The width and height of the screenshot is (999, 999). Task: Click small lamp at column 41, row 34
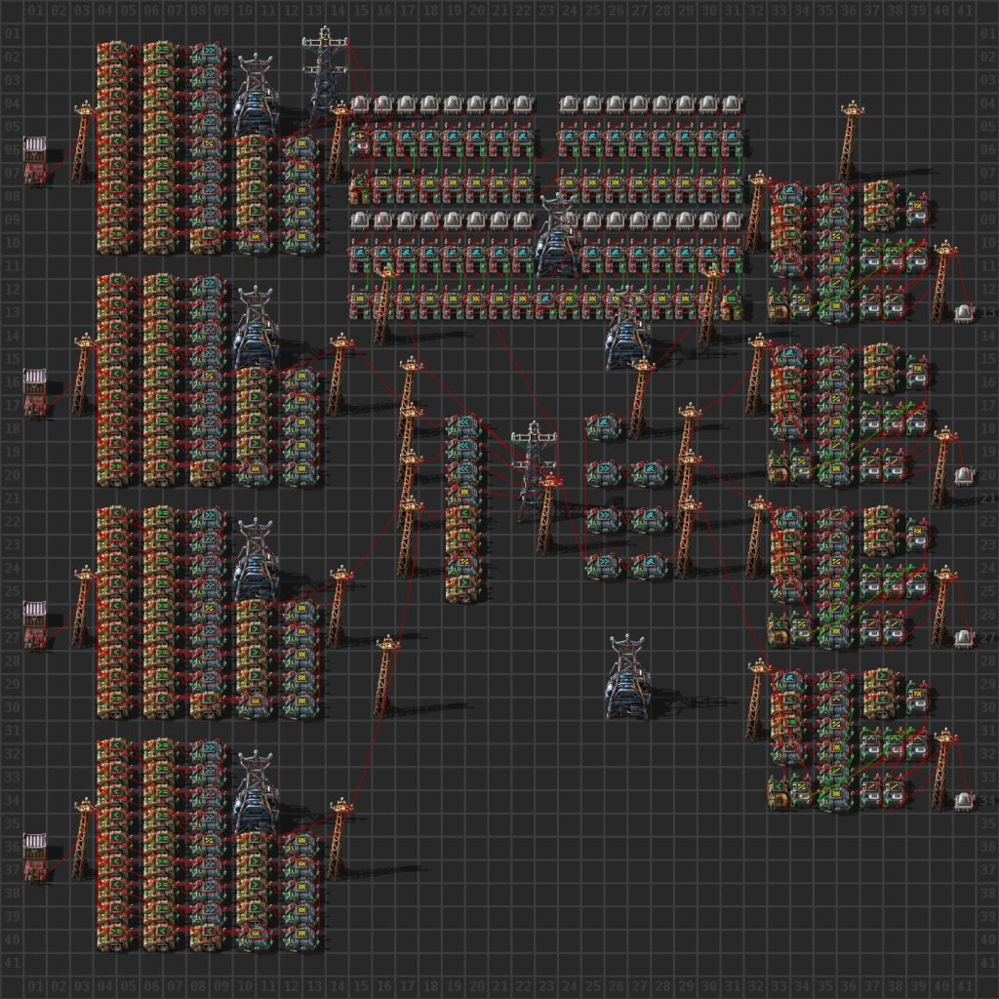coord(963,801)
